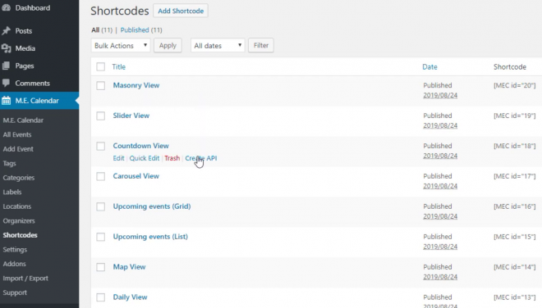
Task: Open the Countdown View shortcode
Action: (140, 146)
